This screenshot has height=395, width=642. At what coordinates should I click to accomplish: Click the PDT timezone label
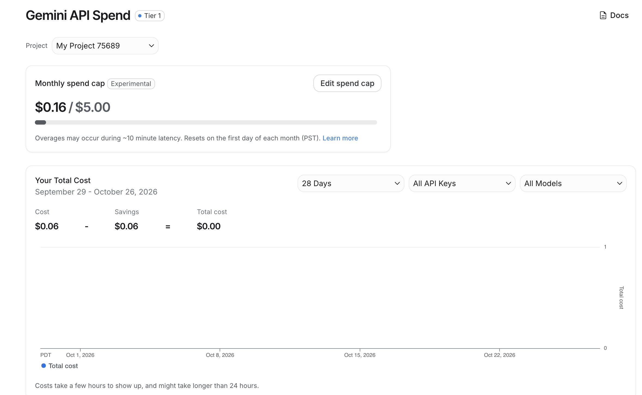[46, 355]
